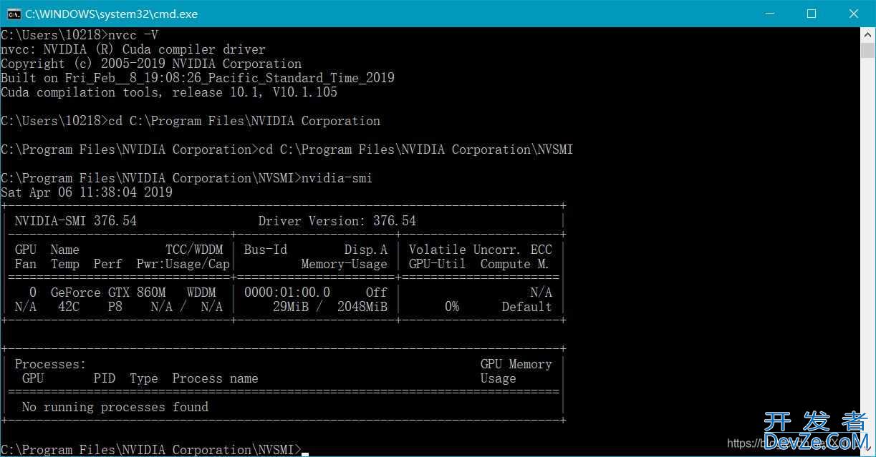Click memory used value '29MiB'
Screen dimensions: 876x457
[290, 307]
